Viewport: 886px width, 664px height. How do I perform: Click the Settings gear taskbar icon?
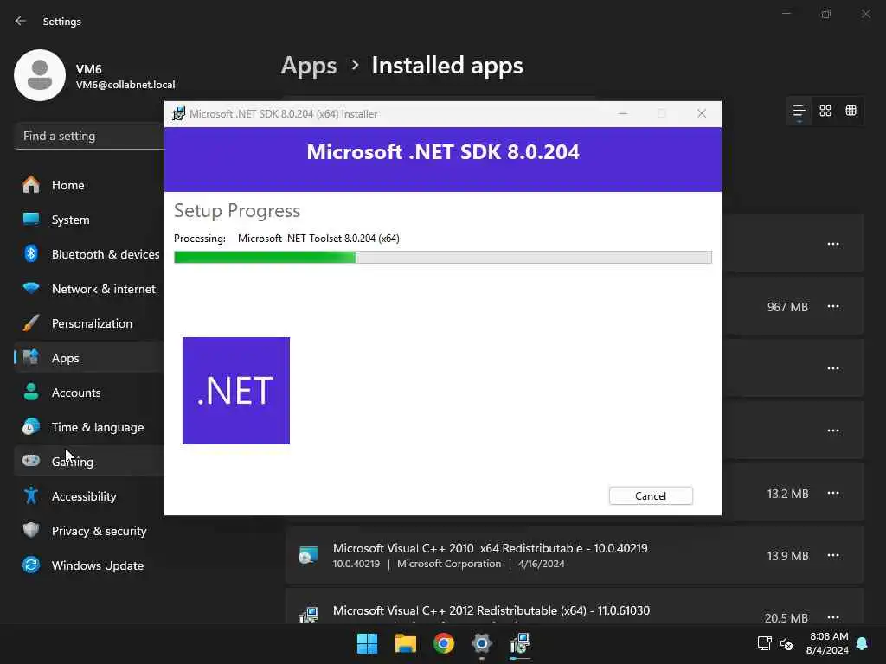pyautogui.click(x=481, y=643)
